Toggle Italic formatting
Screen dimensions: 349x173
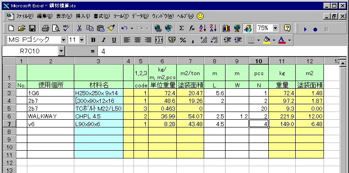tap(104, 40)
